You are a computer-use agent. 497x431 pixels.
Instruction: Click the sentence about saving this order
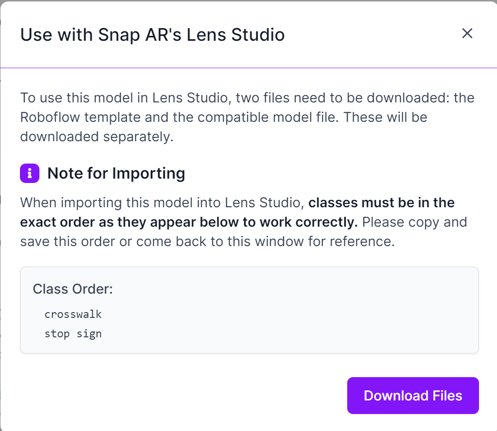pyautogui.click(x=244, y=232)
